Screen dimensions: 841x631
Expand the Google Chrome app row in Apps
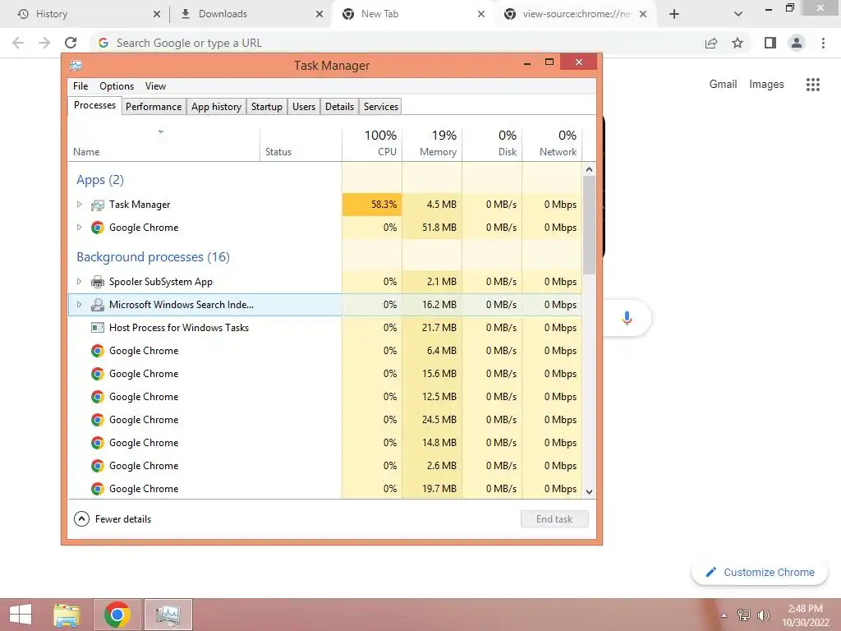click(80, 228)
